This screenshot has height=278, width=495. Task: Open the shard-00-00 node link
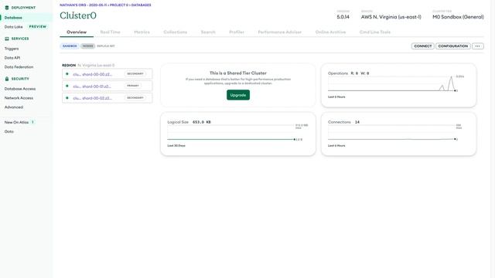click(x=92, y=74)
